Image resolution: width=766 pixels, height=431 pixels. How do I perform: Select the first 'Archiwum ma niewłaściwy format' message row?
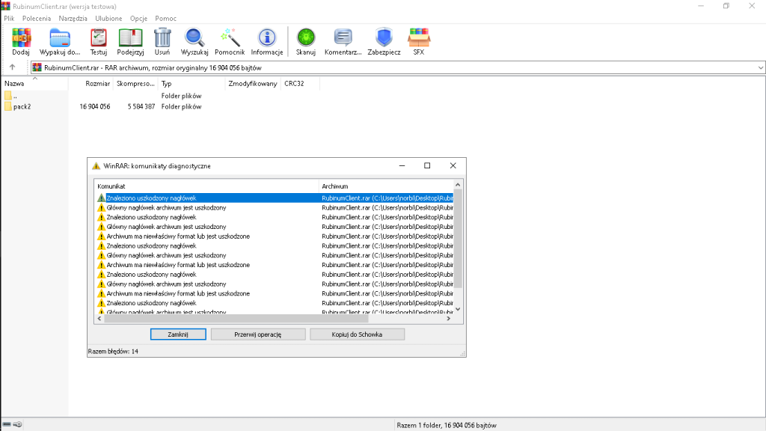click(274, 236)
